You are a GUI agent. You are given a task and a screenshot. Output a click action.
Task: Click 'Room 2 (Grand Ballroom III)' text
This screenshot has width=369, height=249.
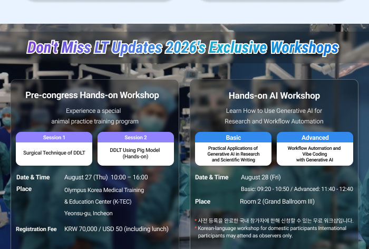point(277,202)
